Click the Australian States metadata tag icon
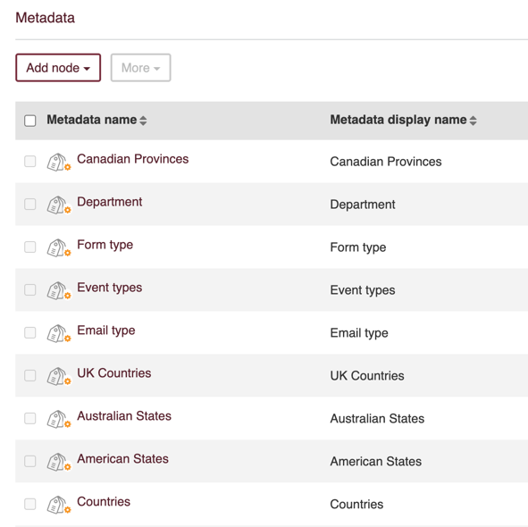Screen dimensions: 528x527 pyautogui.click(x=59, y=419)
